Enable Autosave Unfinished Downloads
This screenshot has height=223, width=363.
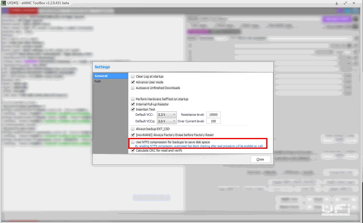click(x=133, y=88)
